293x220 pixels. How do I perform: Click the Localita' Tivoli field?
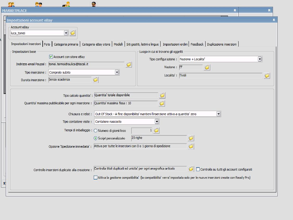pos(221,76)
